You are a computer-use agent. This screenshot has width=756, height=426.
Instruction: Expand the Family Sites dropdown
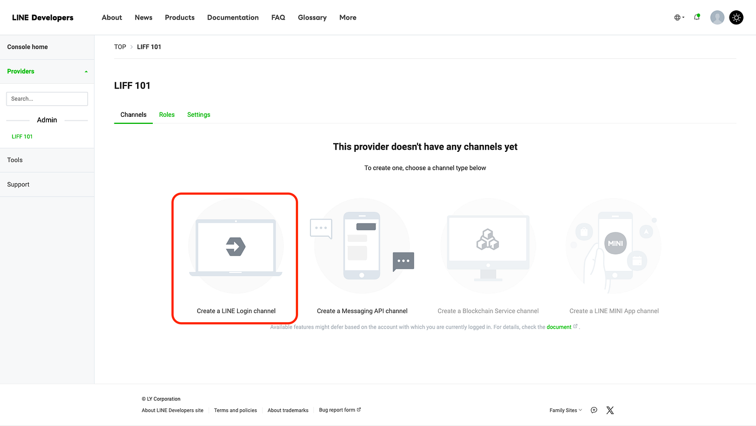(565, 410)
